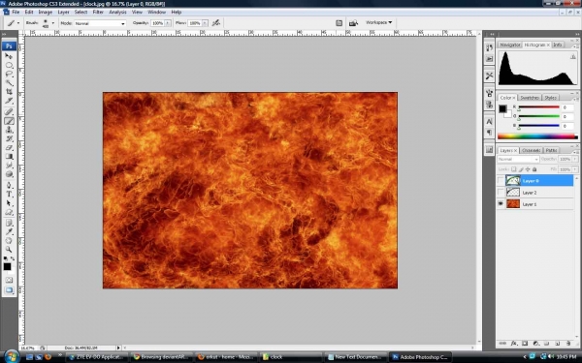The height and width of the screenshot is (363, 582).
Task: Select the Slice tool
Action: tap(9, 101)
